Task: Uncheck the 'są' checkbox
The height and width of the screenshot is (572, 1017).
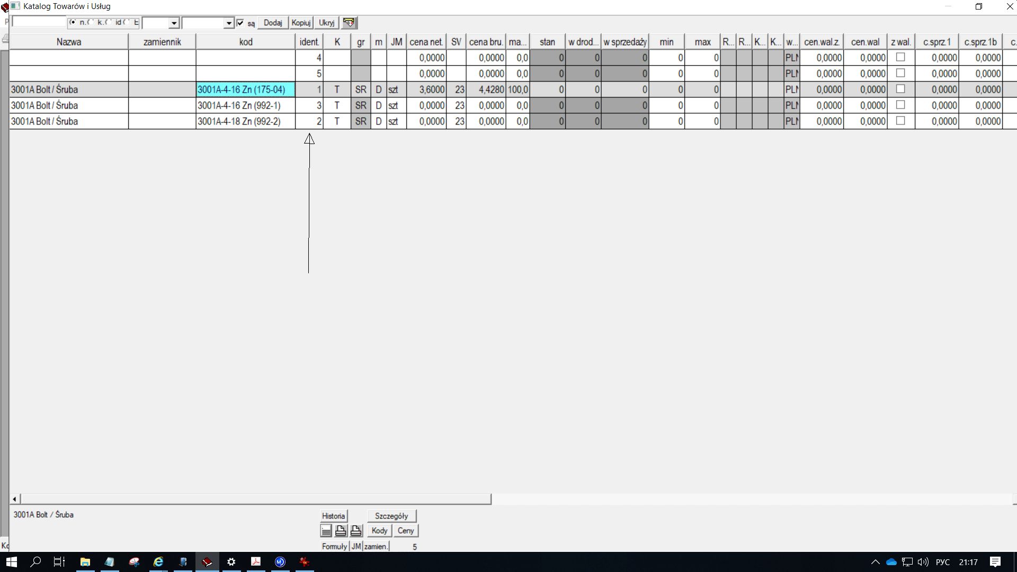Action: (240, 23)
